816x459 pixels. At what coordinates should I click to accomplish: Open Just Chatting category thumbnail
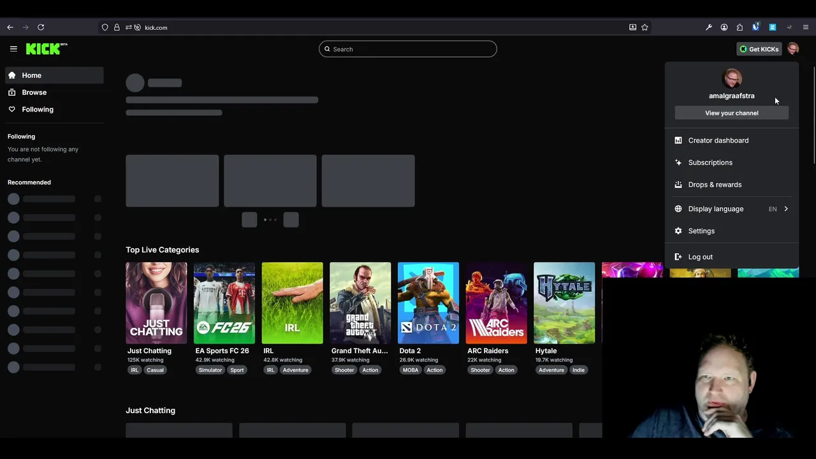(156, 303)
